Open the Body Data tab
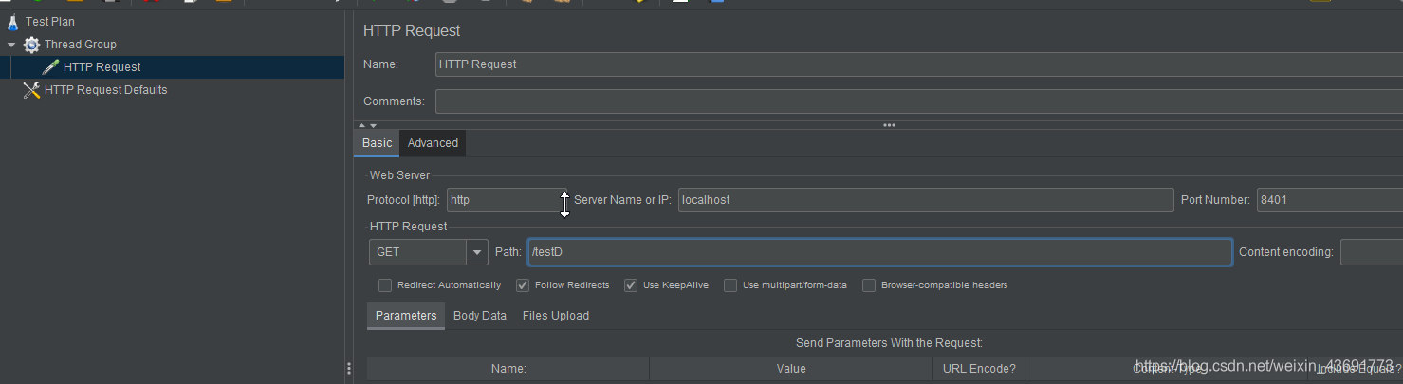Viewport: 1403px width, 384px height. coord(480,316)
